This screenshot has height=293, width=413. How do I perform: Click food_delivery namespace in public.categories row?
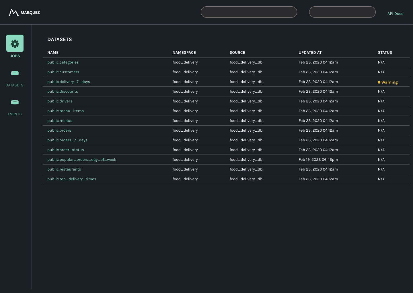(x=185, y=62)
